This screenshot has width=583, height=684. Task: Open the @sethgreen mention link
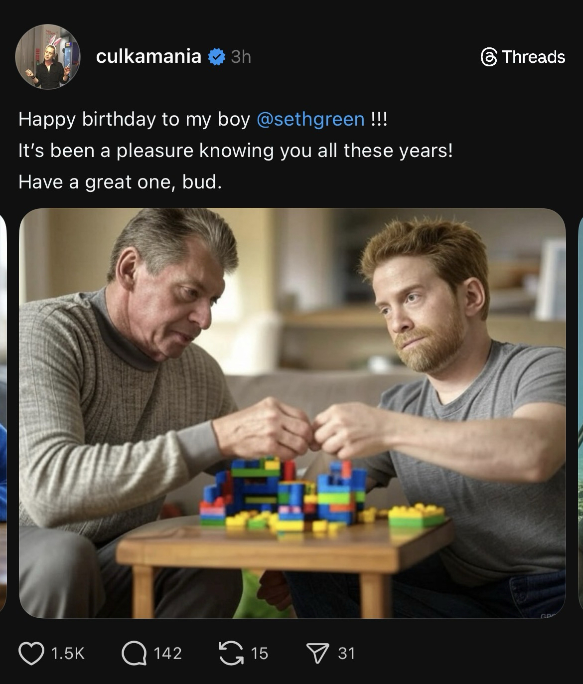[310, 119]
